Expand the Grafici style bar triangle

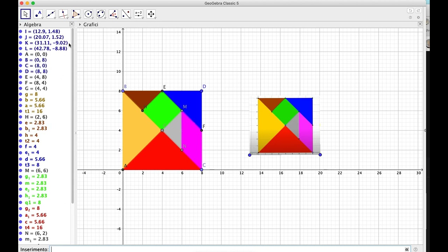(x=80, y=24)
